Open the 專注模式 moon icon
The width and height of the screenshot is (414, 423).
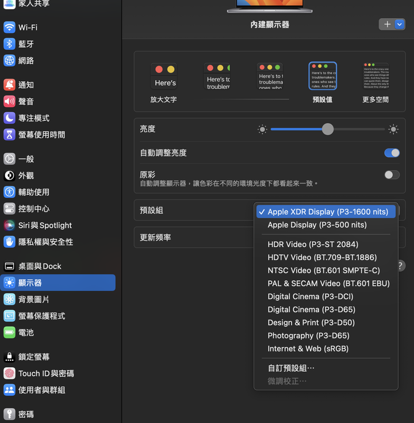click(x=9, y=118)
